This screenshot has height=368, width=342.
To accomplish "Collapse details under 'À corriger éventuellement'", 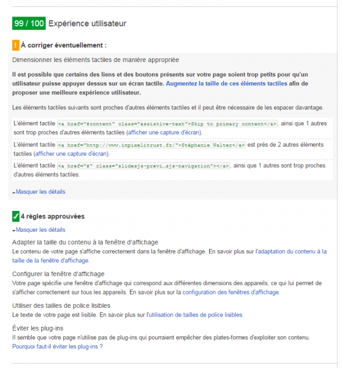I will tap(41, 192).
